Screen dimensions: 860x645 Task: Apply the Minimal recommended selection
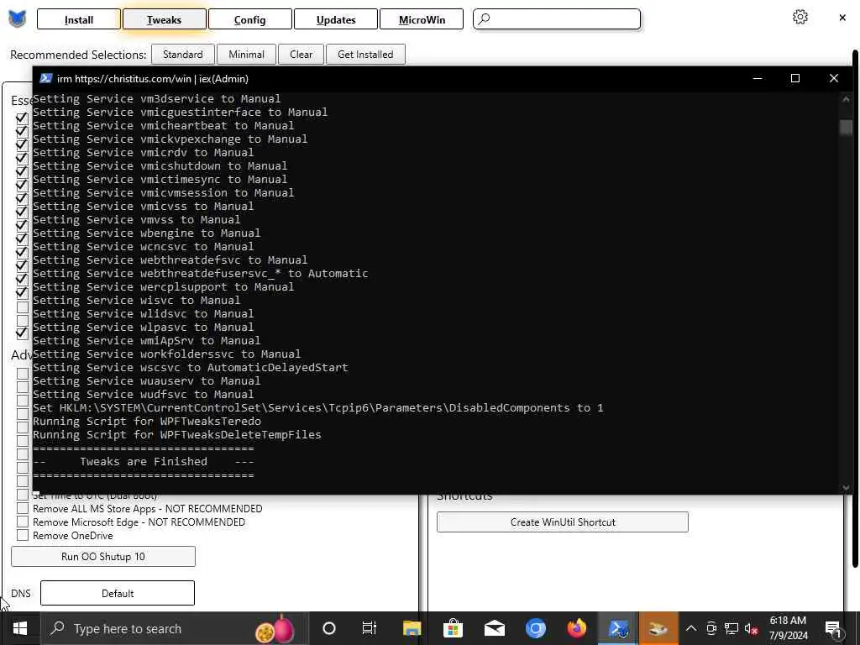[246, 55]
